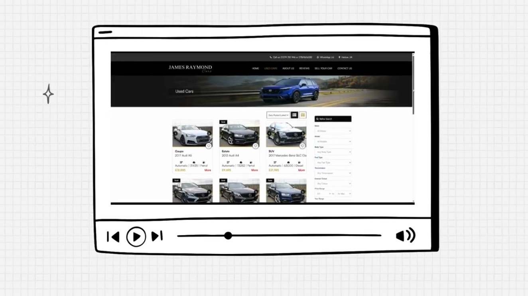Click the play button in the player
Screen dimensions: 528x296
[x=136, y=237]
